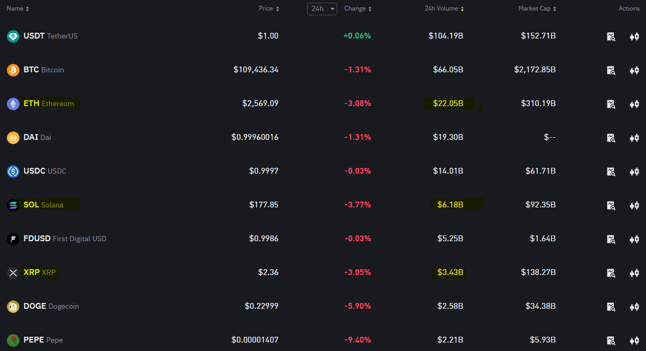Click the Pepe coin logo
646x351 pixels.
[x=13, y=340]
